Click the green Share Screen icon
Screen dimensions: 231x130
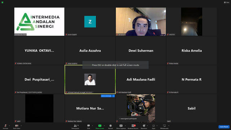point(100,126)
